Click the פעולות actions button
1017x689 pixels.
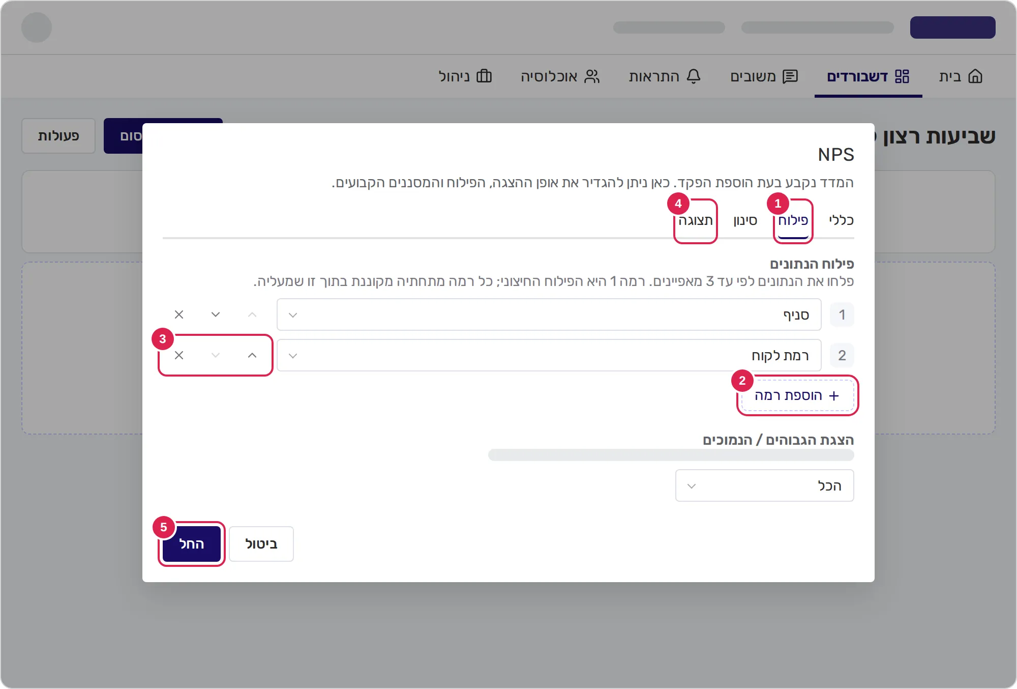[58, 136]
